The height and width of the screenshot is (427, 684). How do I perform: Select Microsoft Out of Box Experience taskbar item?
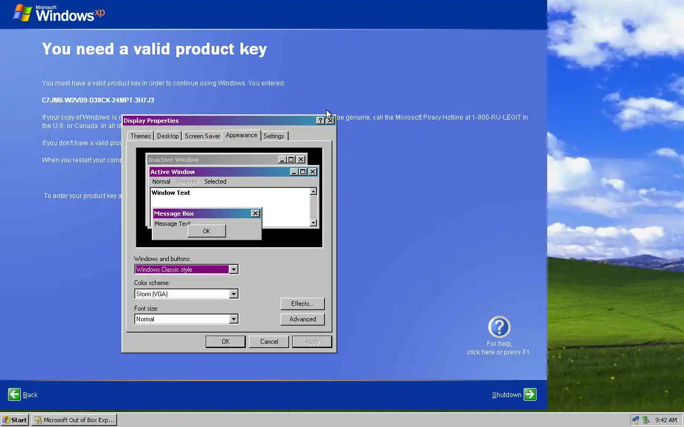click(x=74, y=420)
